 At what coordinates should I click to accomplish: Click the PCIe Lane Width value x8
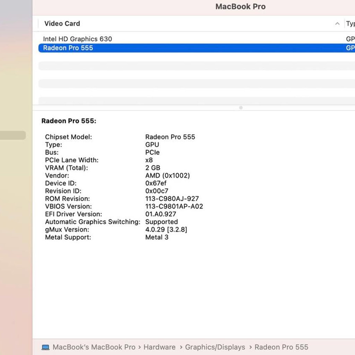tap(149, 160)
